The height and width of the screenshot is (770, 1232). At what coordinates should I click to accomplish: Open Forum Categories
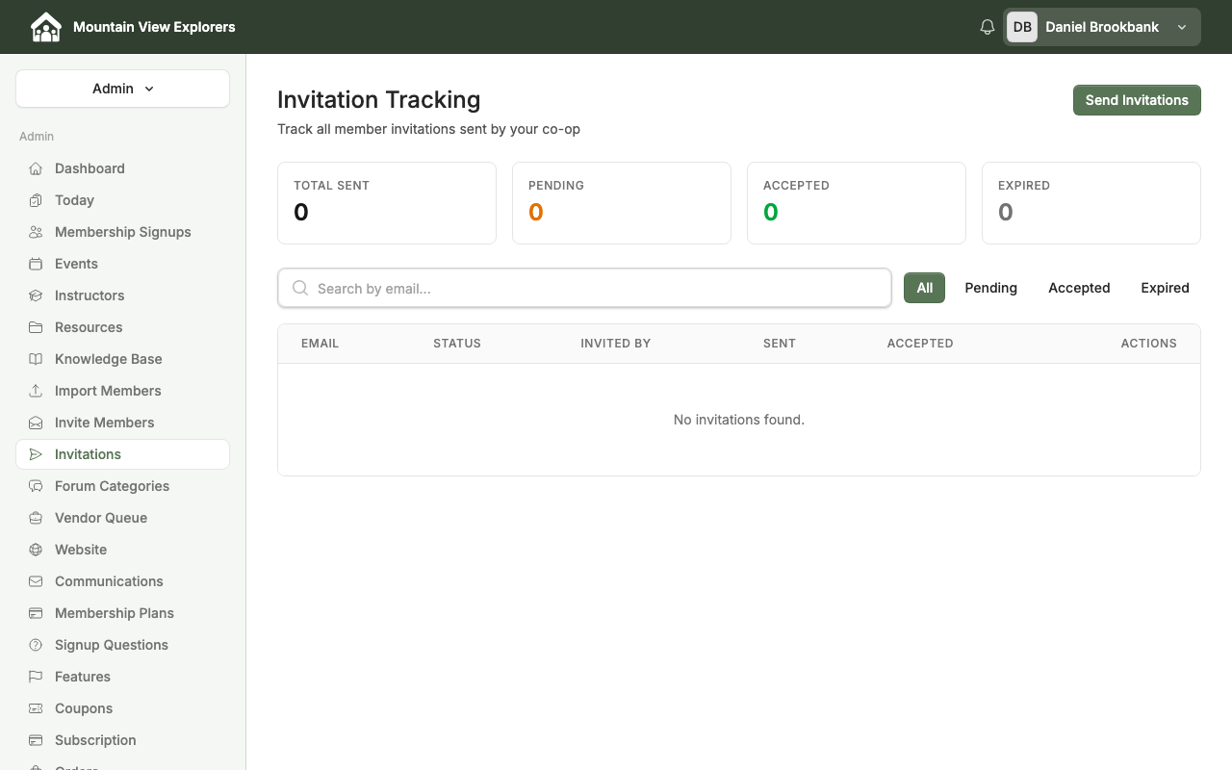122,486
